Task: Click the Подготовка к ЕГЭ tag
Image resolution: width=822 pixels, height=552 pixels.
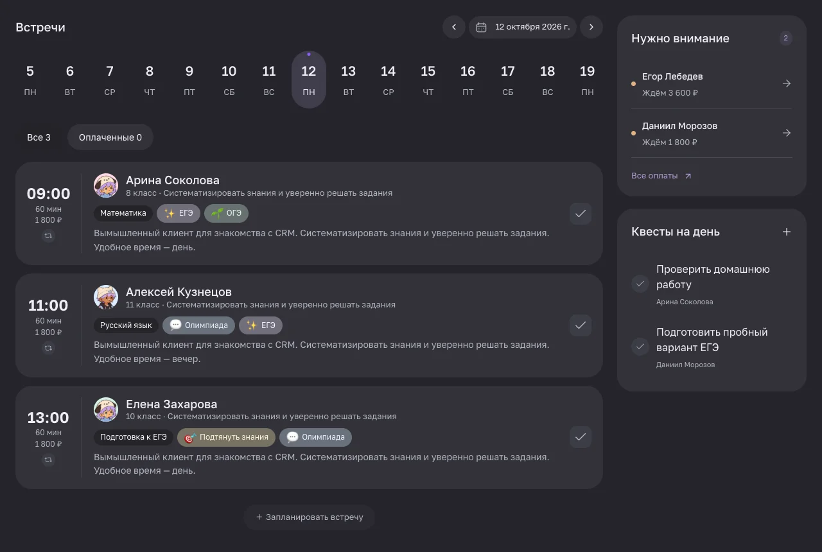Action: click(134, 437)
